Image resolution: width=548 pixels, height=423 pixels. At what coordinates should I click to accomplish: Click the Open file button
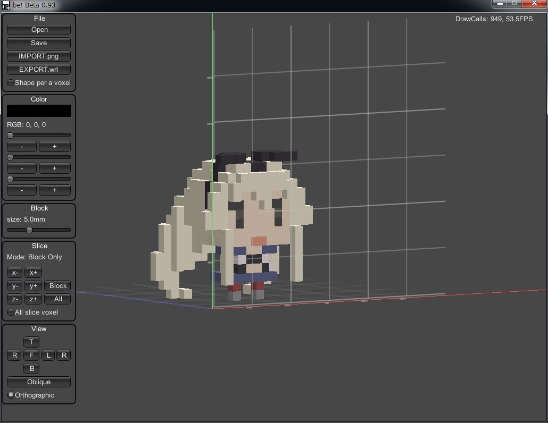(x=39, y=30)
